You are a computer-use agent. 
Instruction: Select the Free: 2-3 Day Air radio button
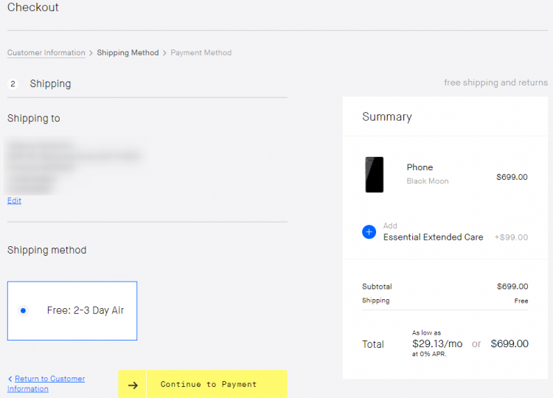24,310
